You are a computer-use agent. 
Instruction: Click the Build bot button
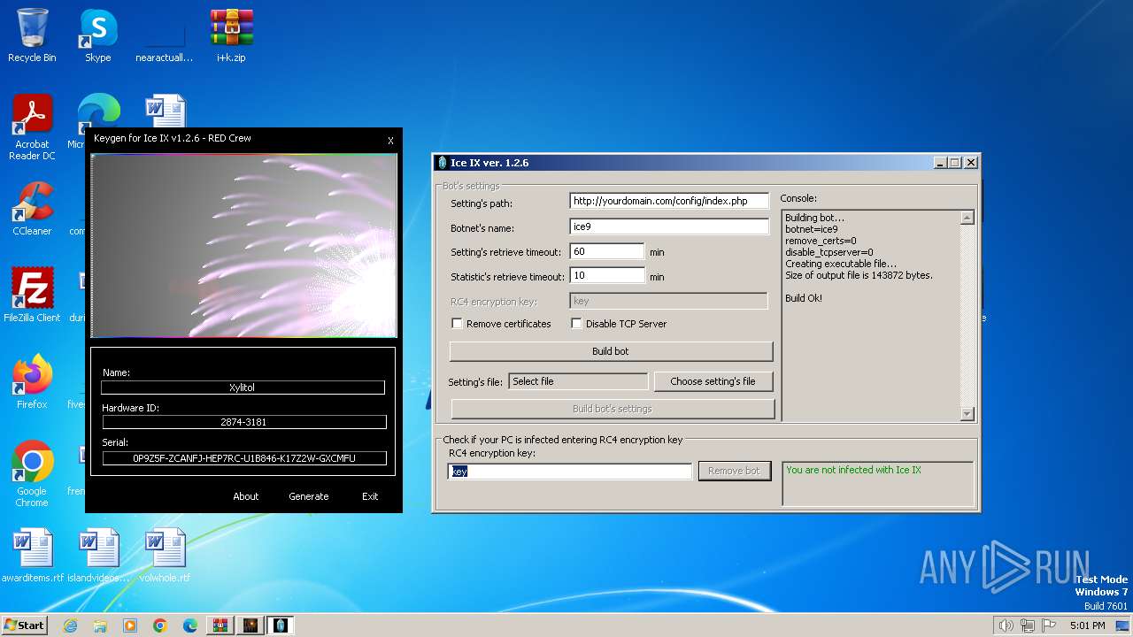pyautogui.click(x=611, y=351)
